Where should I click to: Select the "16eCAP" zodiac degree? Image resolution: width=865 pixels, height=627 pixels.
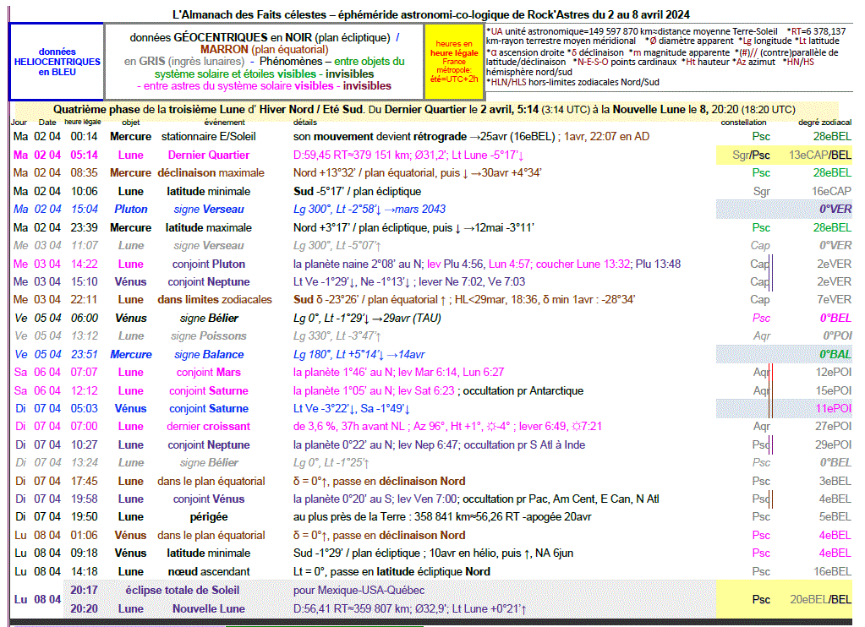click(x=831, y=191)
